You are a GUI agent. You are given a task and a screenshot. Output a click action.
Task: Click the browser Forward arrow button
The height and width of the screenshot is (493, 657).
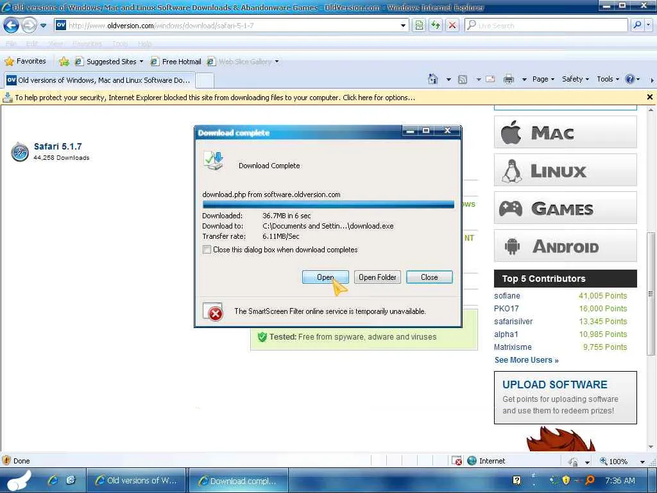[29, 26]
